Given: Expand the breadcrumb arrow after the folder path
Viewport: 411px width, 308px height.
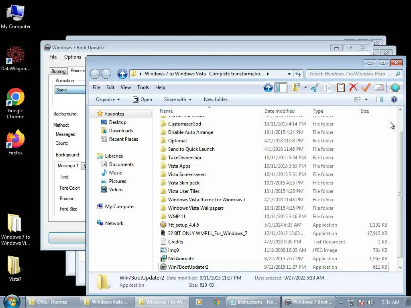Looking at the screenshot, I should pyautogui.click(x=268, y=74).
